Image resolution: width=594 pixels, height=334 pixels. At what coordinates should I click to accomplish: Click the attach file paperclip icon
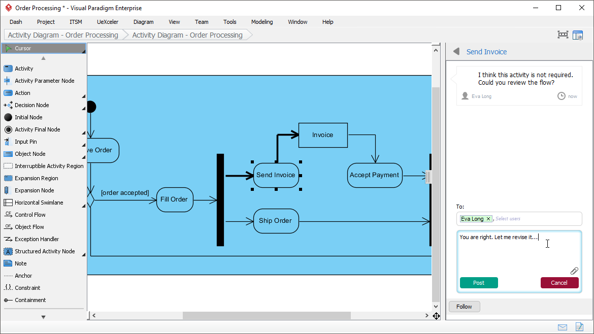click(x=574, y=271)
